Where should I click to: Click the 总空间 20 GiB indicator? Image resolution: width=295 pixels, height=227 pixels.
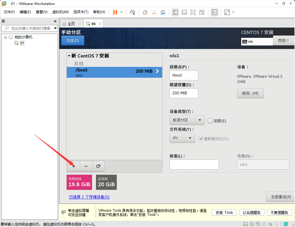[x=106, y=182]
